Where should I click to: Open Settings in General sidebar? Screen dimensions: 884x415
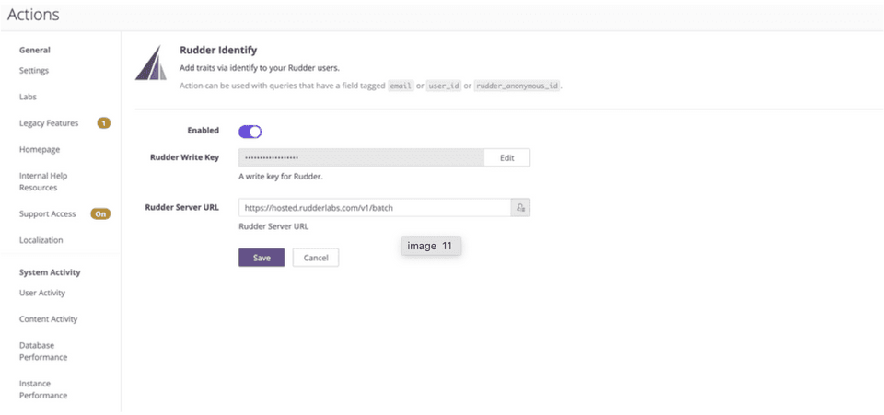(34, 70)
